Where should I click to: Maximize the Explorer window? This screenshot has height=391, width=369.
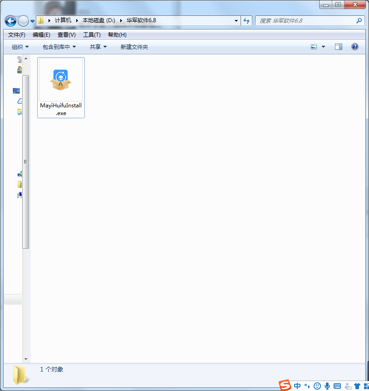pos(338,5)
